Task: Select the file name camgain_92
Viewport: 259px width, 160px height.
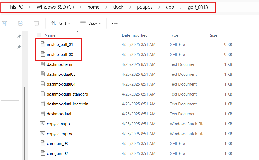Action: coord(57,154)
